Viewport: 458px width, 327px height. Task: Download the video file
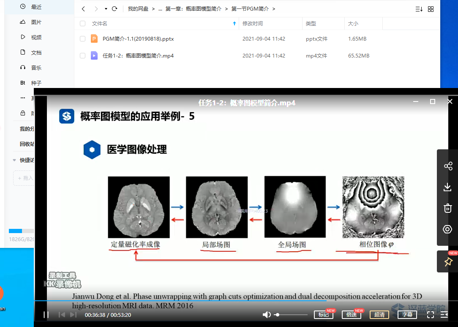pyautogui.click(x=447, y=187)
